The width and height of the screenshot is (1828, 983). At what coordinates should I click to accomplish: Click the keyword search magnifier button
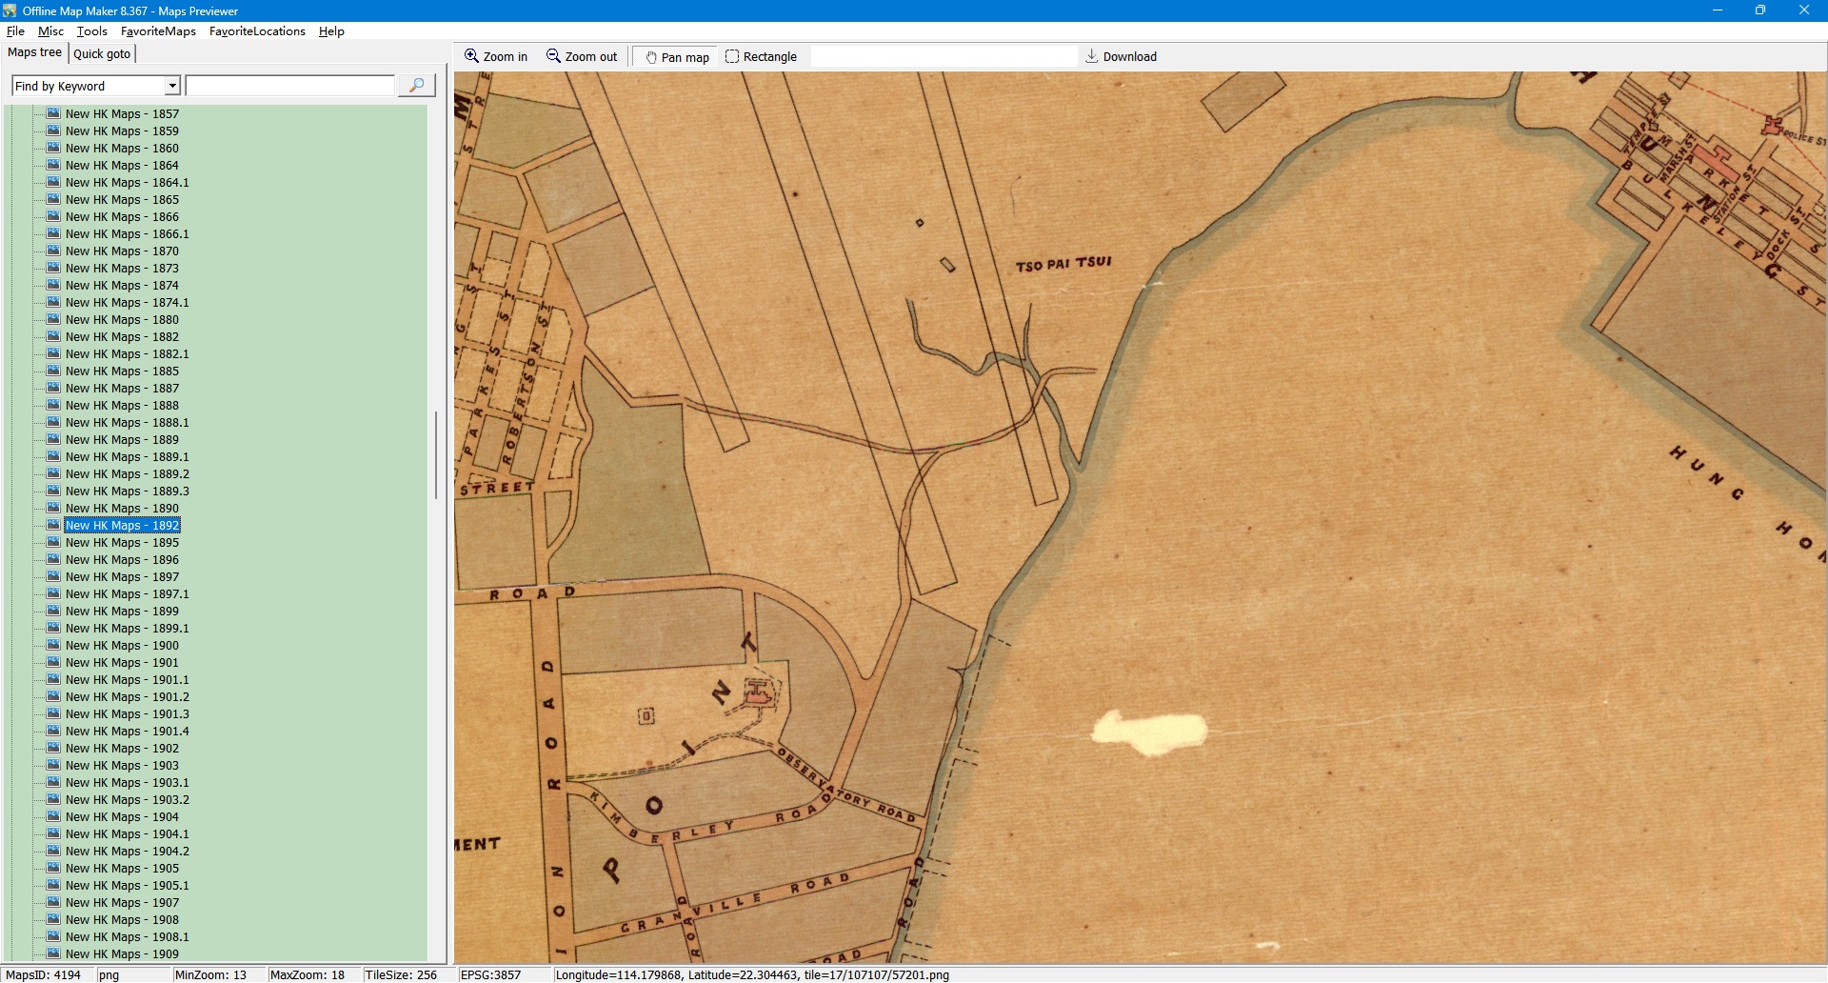[416, 86]
